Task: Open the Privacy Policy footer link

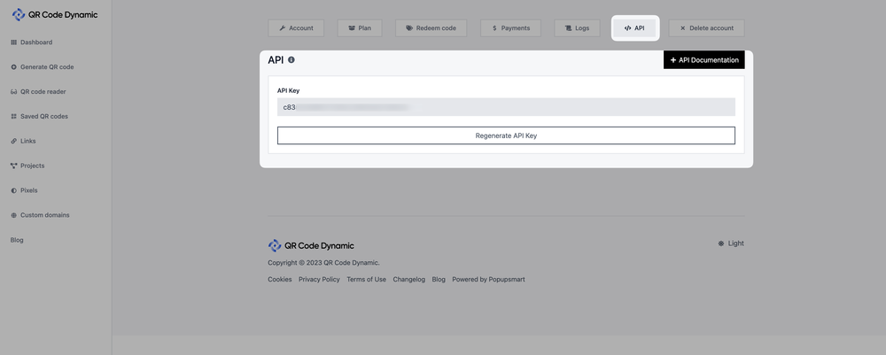Action: click(x=319, y=280)
